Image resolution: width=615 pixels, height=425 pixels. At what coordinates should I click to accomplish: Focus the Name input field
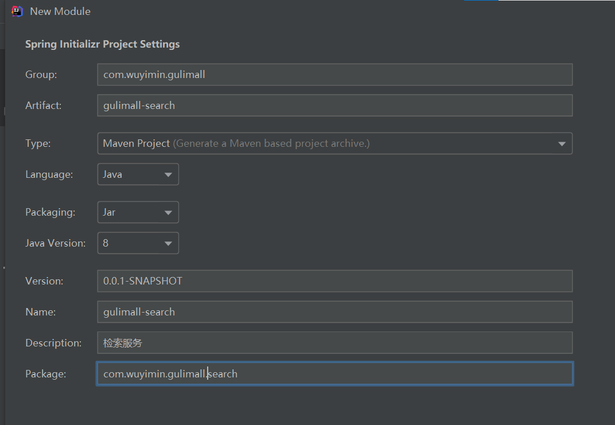(x=334, y=312)
